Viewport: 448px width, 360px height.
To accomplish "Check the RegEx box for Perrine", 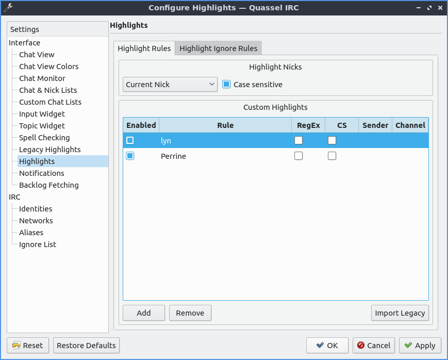I will pos(298,156).
